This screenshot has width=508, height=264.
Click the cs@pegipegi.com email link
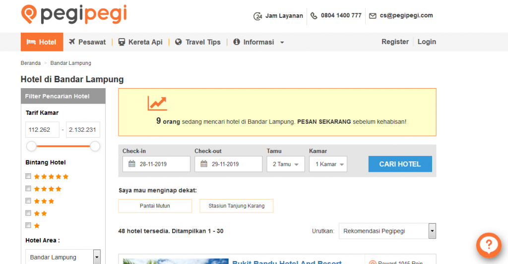(x=406, y=15)
